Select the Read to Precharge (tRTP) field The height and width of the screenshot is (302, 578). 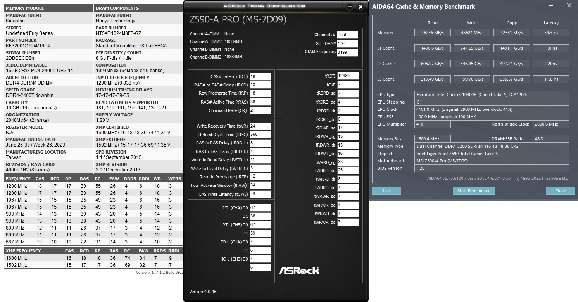(x=260, y=177)
